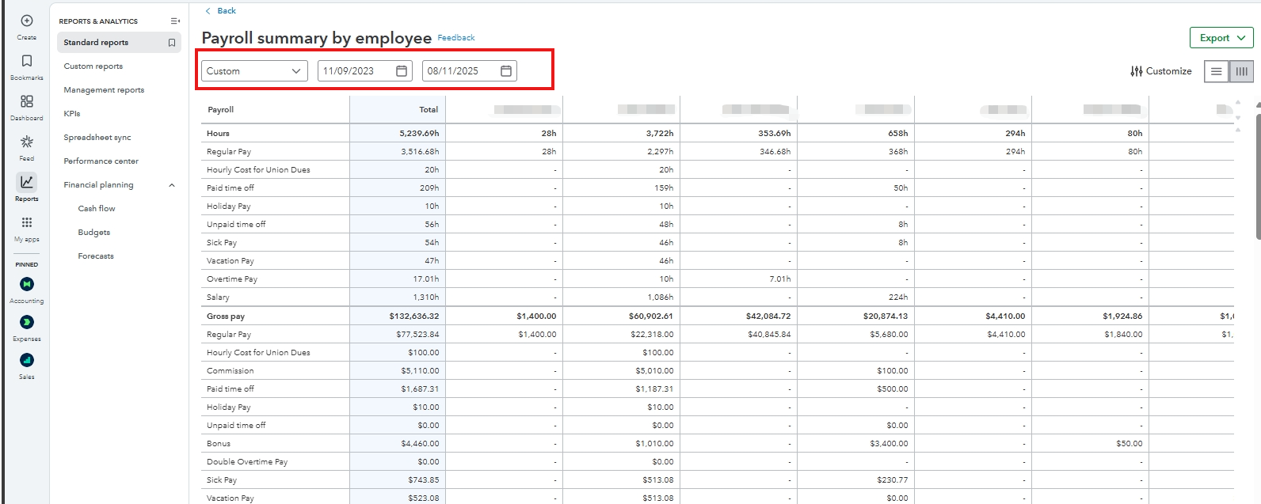Click the Customize button
Screen dimensions: 1261x504
click(1161, 71)
